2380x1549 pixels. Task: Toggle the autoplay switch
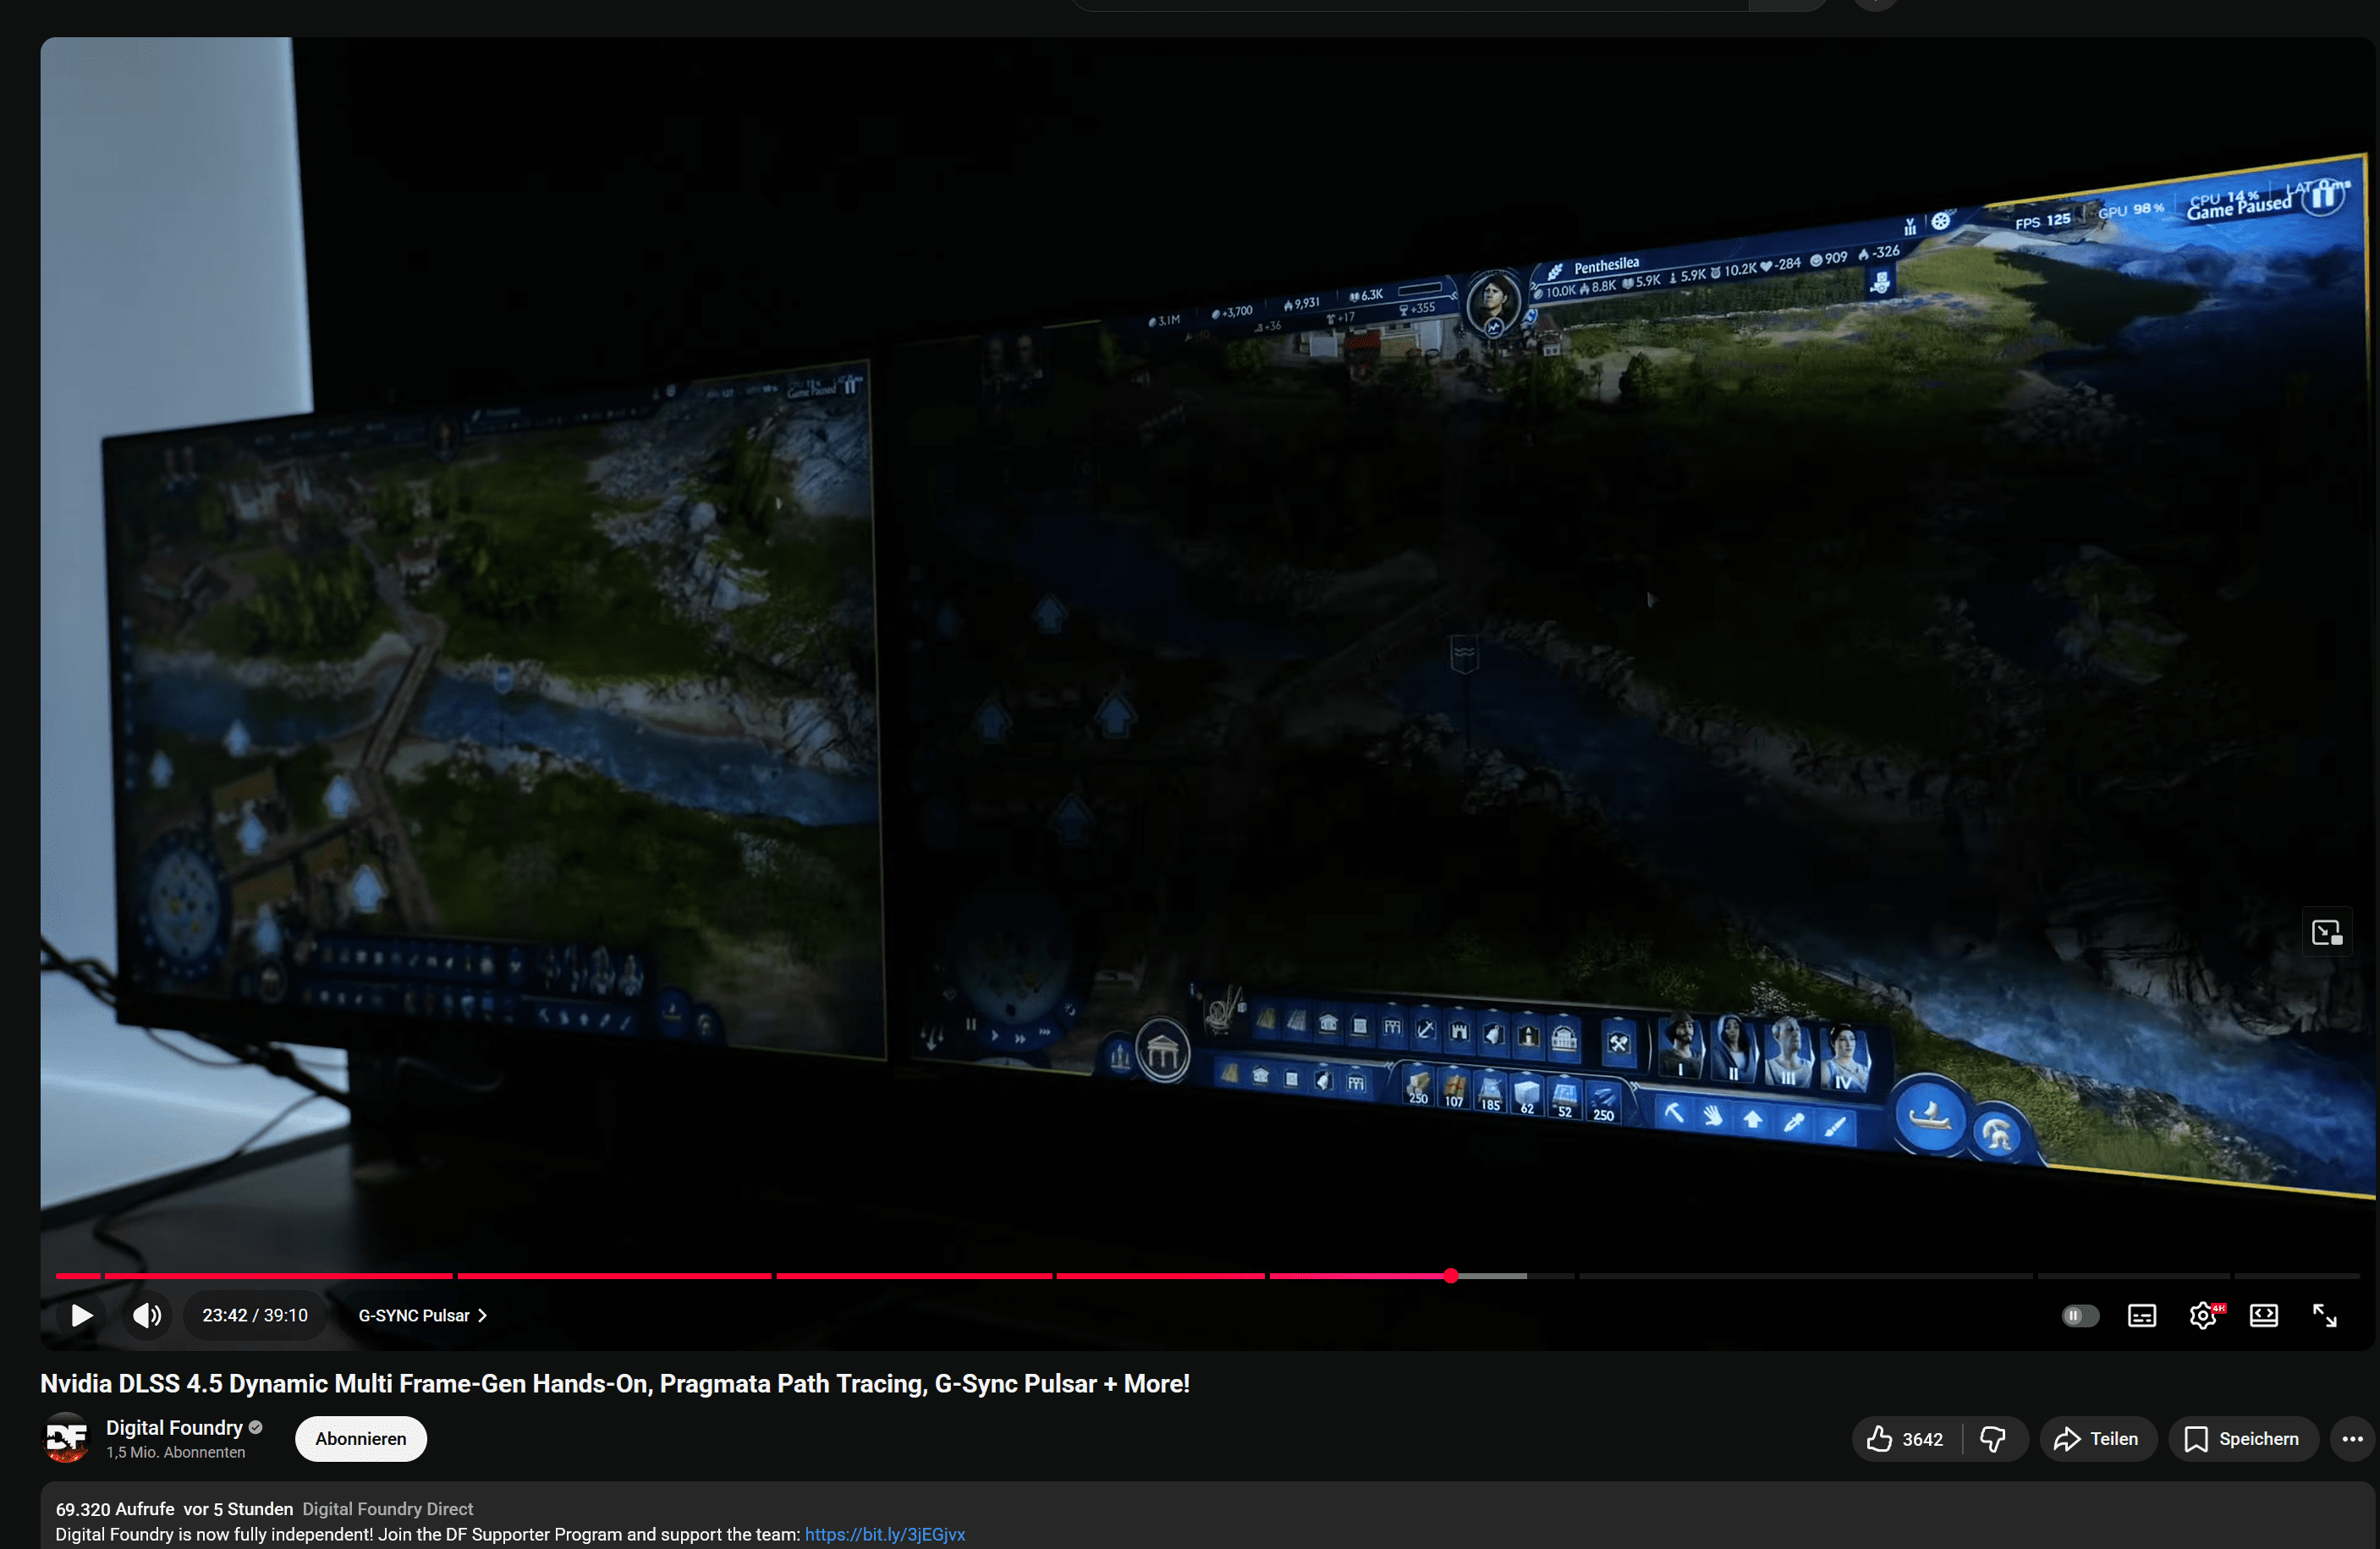pyautogui.click(x=2080, y=1315)
